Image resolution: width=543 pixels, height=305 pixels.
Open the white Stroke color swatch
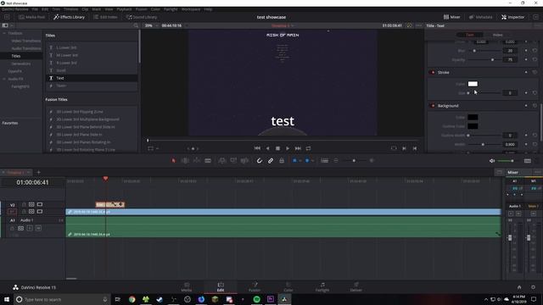pyautogui.click(x=473, y=84)
